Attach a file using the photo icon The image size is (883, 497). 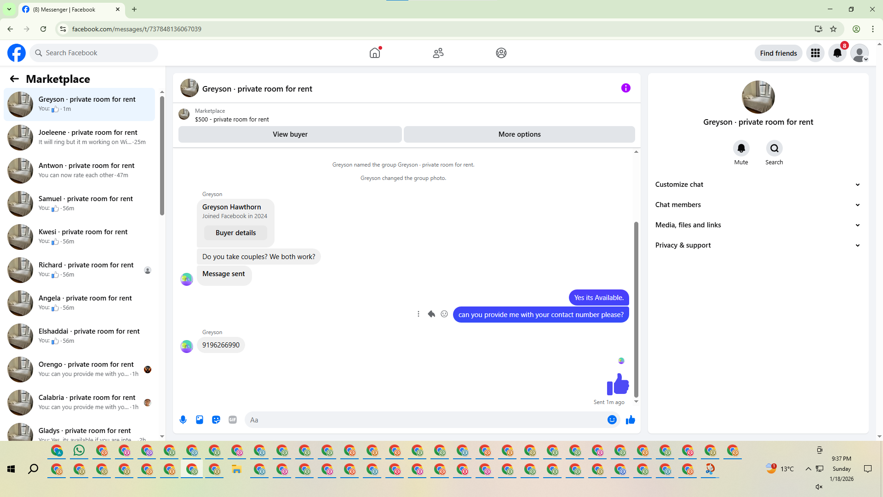(200, 420)
